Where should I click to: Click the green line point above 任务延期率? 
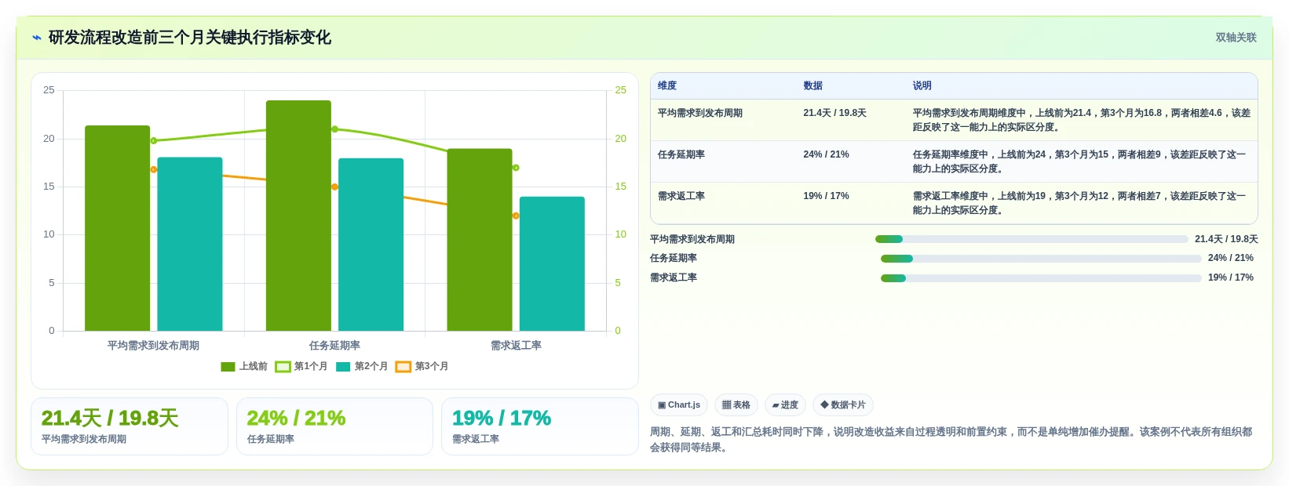(334, 129)
